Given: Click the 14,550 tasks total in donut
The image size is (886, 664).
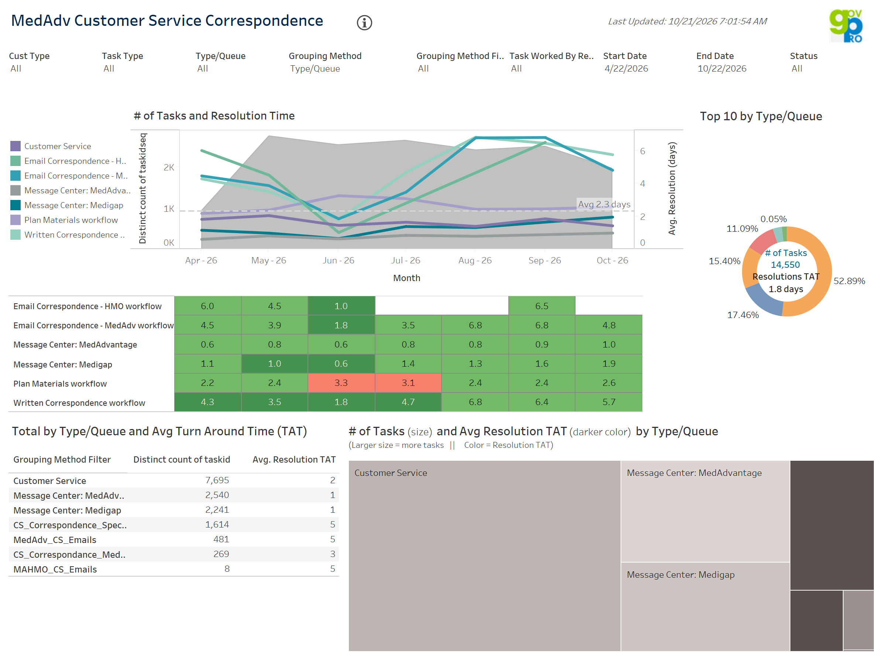Looking at the screenshot, I should coord(785,265).
